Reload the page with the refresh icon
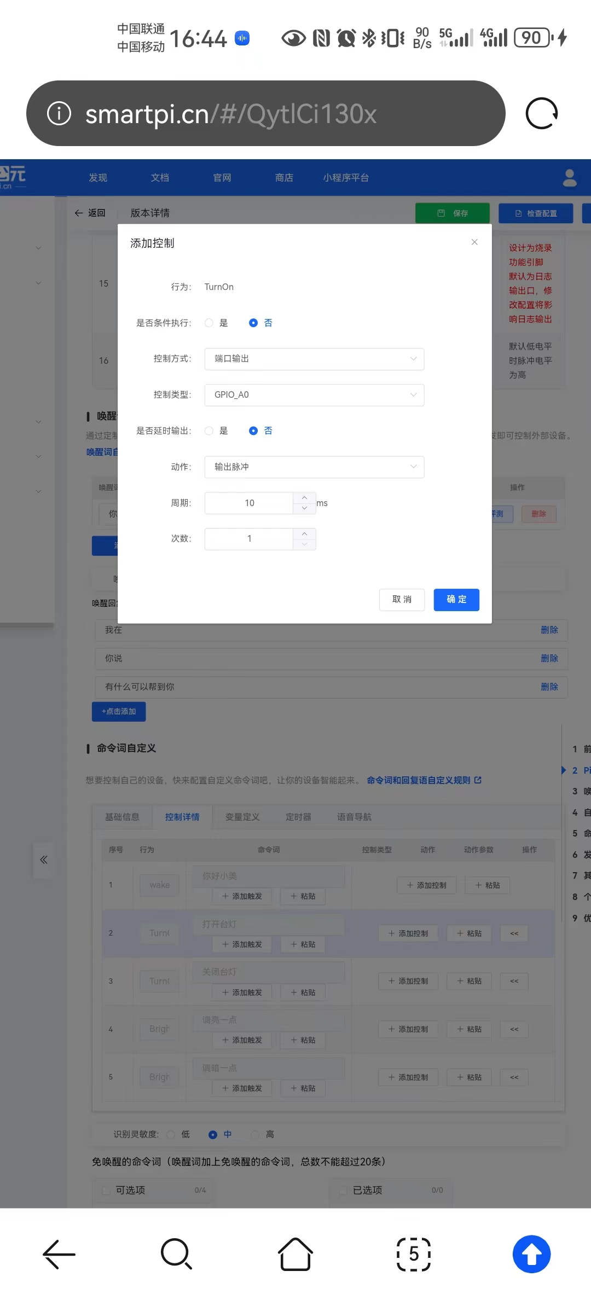This screenshot has width=591, height=1300. pyautogui.click(x=541, y=113)
